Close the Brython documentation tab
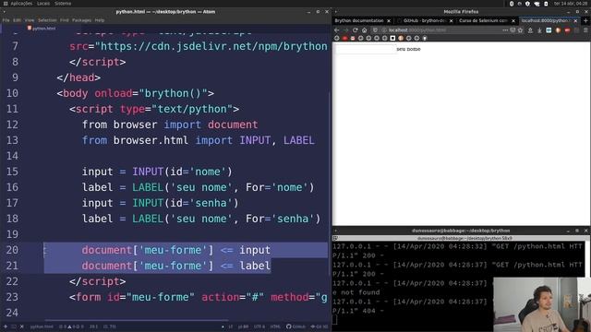The image size is (591, 332). click(389, 21)
